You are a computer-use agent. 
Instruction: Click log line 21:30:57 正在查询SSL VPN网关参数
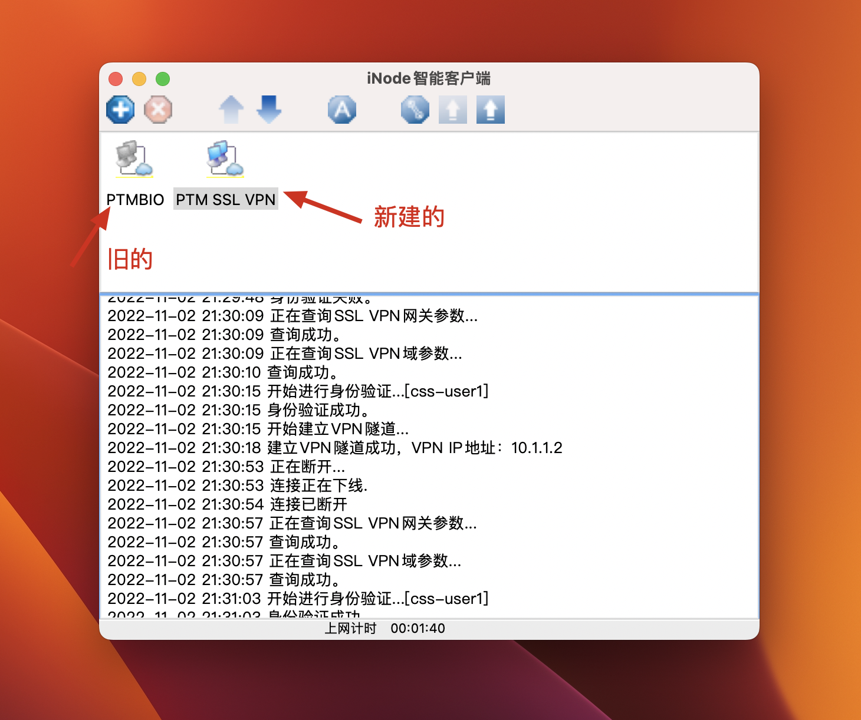[292, 523]
